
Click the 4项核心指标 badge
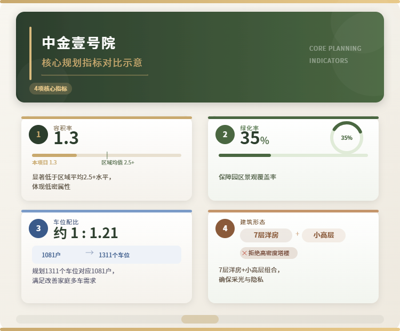pos(51,89)
